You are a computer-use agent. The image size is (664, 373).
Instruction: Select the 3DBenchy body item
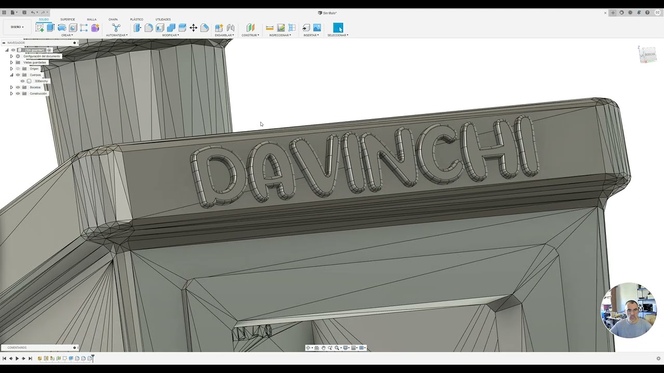[x=41, y=81]
